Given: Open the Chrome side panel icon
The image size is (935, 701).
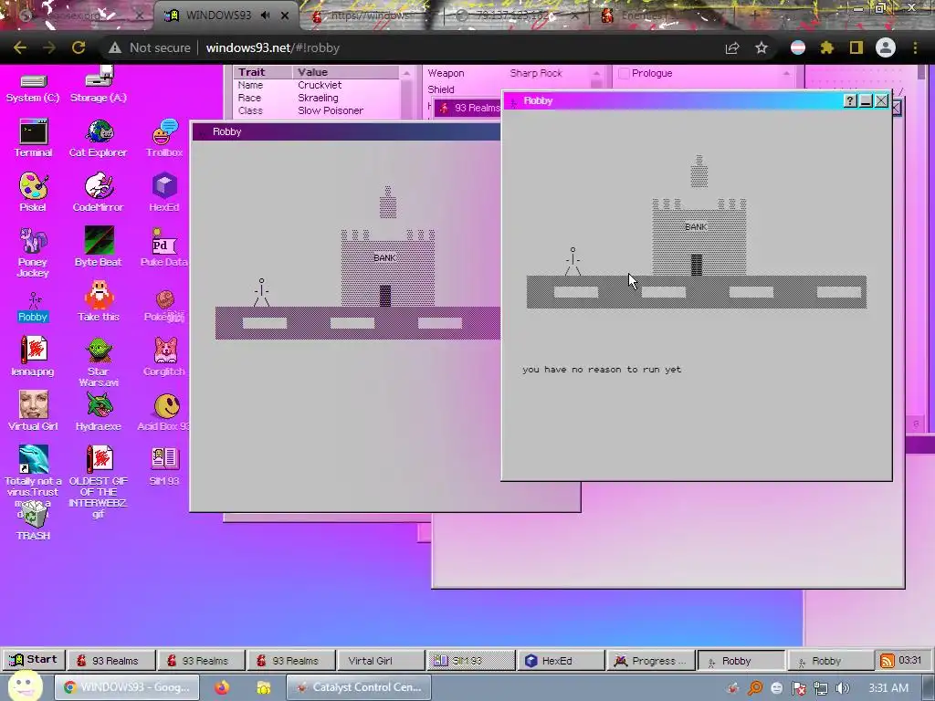Looking at the screenshot, I should click(856, 47).
